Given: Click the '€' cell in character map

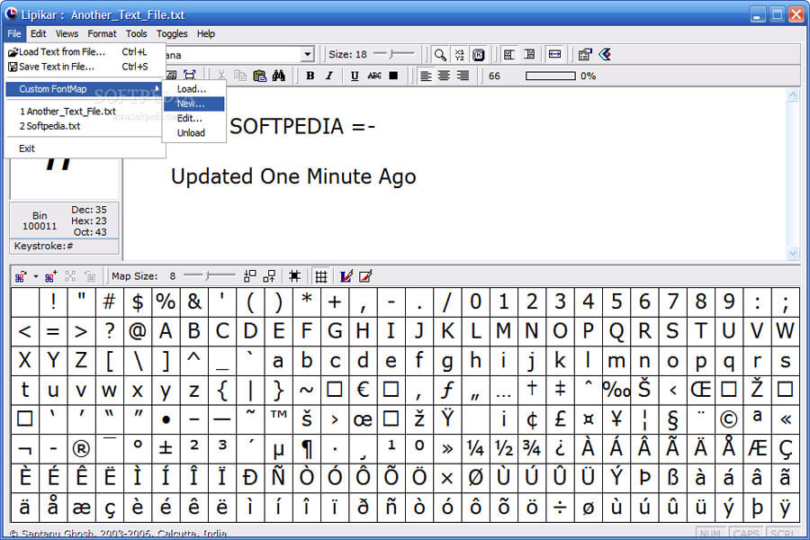Looking at the screenshot, I should tap(364, 390).
